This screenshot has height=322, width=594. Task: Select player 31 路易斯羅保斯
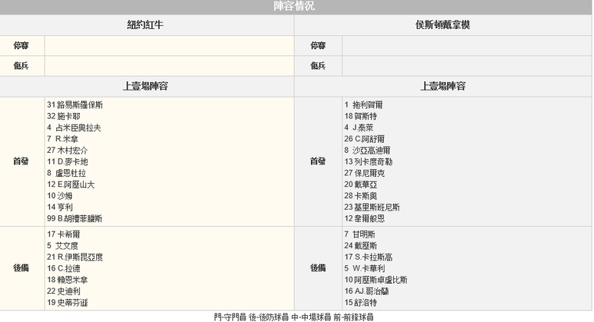[74, 105]
